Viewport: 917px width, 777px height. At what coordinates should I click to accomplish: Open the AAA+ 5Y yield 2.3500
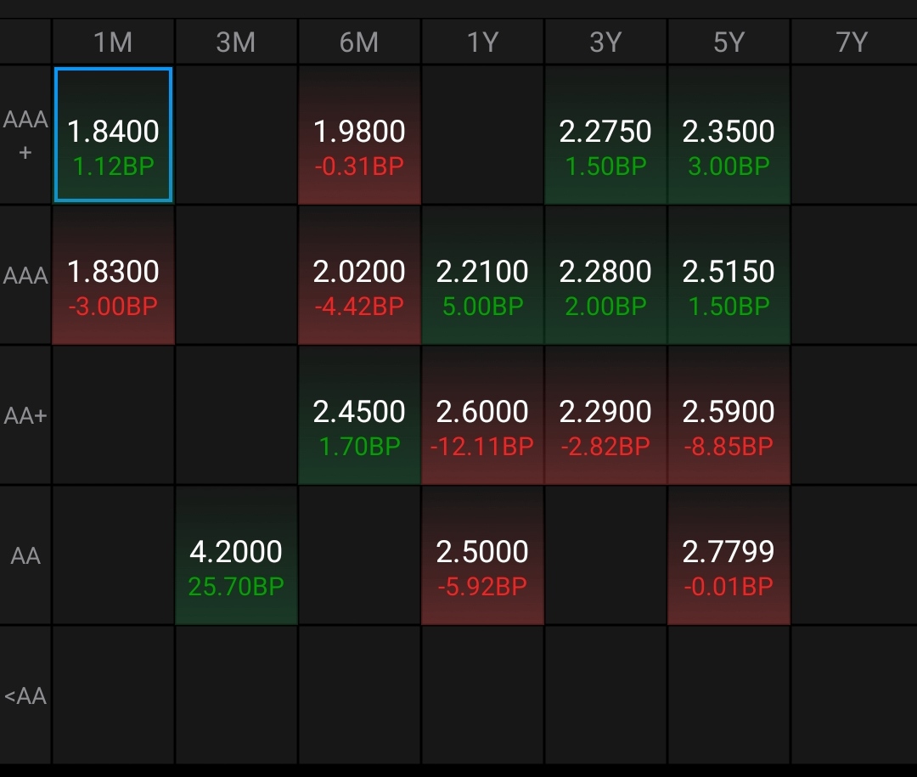click(x=729, y=136)
